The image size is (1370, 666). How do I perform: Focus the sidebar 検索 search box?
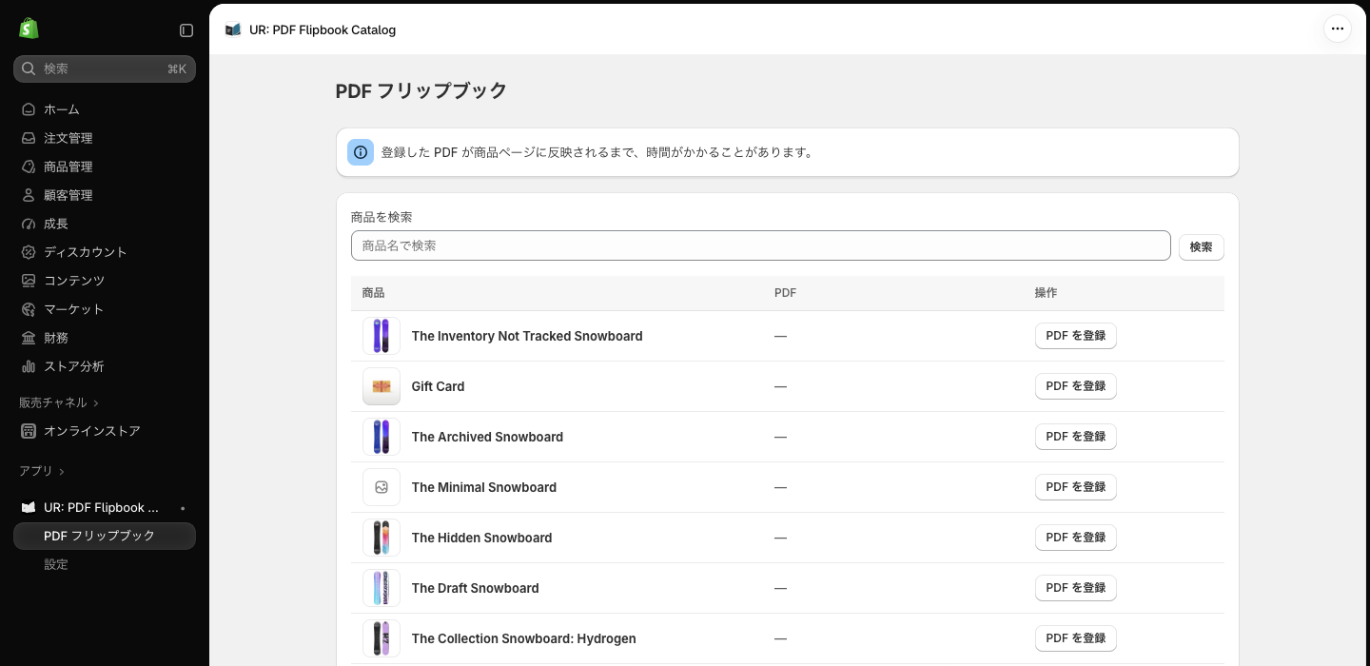tap(105, 69)
